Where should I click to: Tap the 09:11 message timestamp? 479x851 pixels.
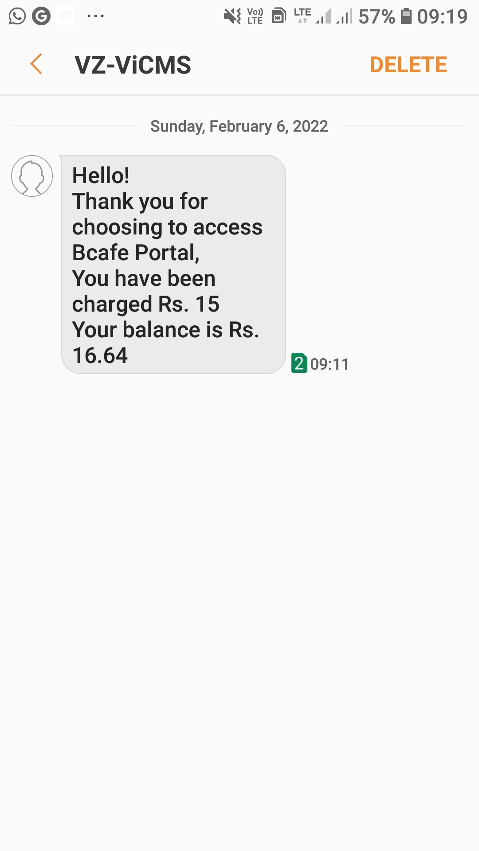[330, 364]
